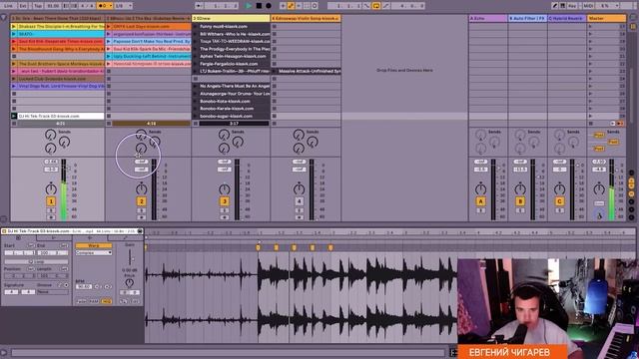Click the Arrangement Record circle button
The width and height of the screenshot is (639, 359).
coord(269,6)
